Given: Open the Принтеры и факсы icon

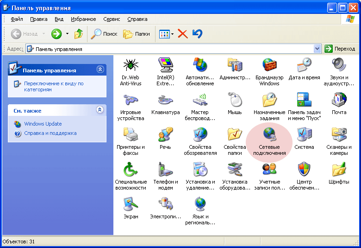Looking at the screenshot, I should 131,135.
